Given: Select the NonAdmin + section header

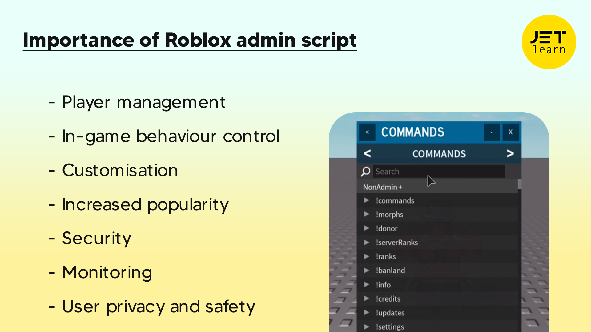Looking at the screenshot, I should 382,187.
